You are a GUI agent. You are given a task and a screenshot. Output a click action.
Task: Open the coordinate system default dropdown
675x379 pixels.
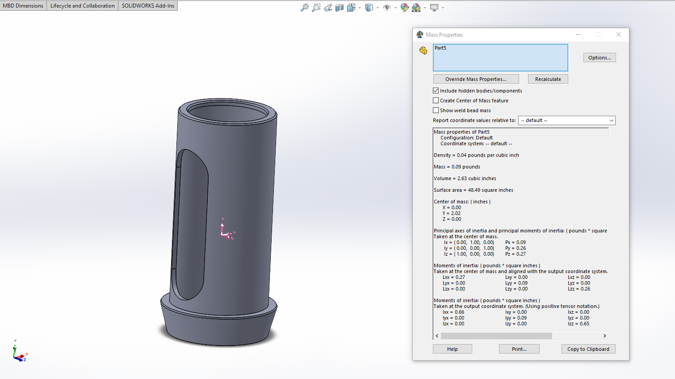point(566,121)
